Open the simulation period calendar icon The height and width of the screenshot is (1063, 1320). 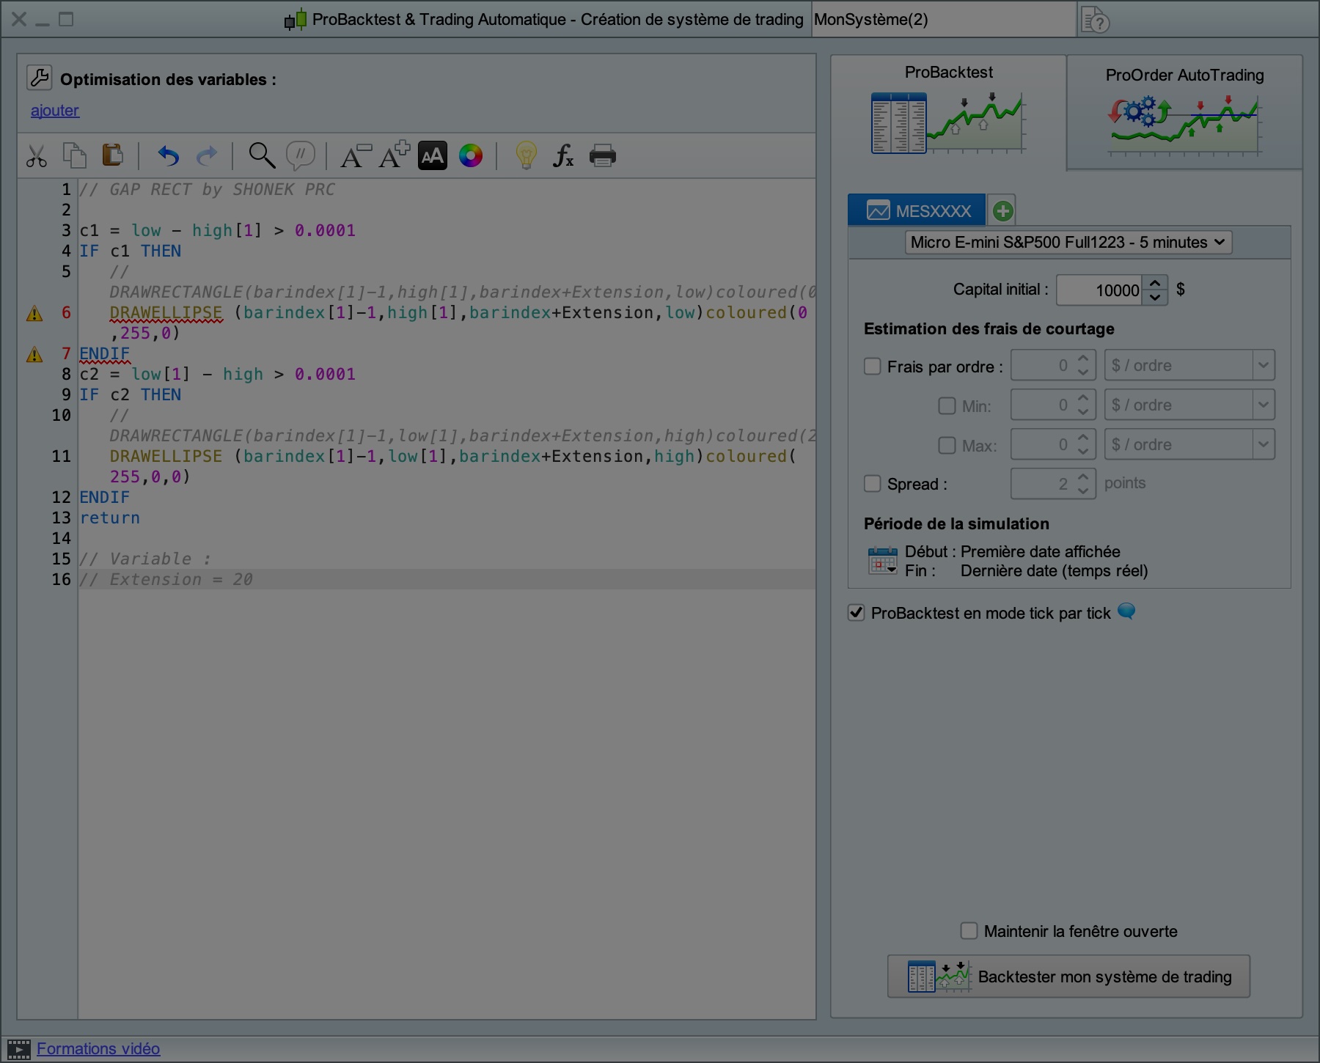coord(882,561)
